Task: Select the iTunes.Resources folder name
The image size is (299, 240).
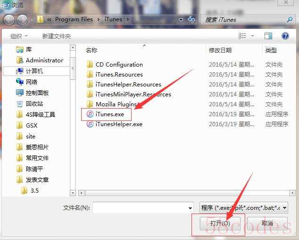Action: 119,75
